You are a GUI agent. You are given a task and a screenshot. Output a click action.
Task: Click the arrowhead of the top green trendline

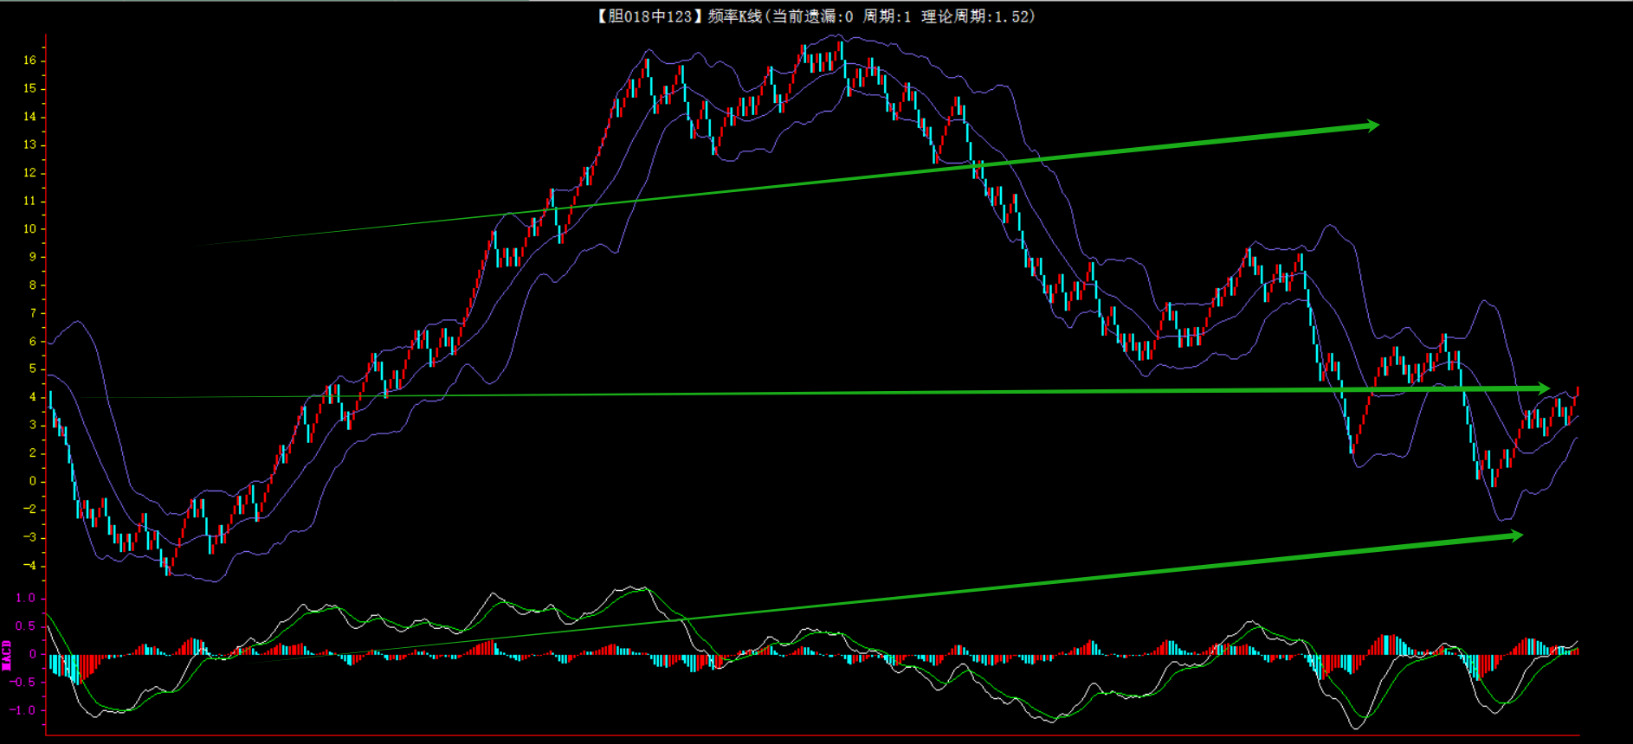point(1372,125)
